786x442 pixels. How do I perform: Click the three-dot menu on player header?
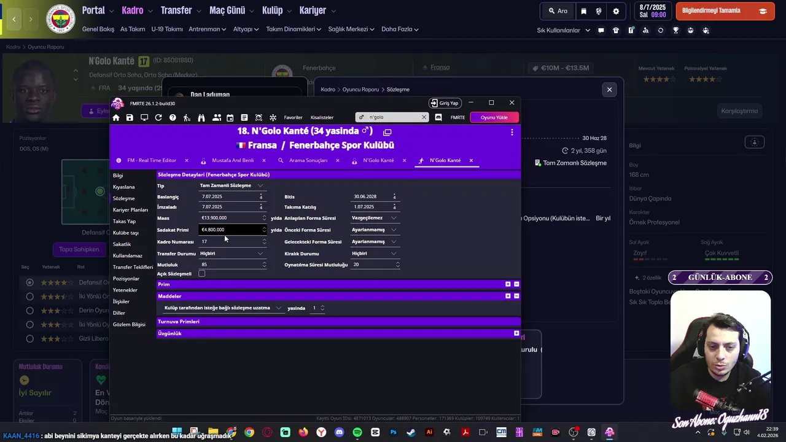point(512,132)
